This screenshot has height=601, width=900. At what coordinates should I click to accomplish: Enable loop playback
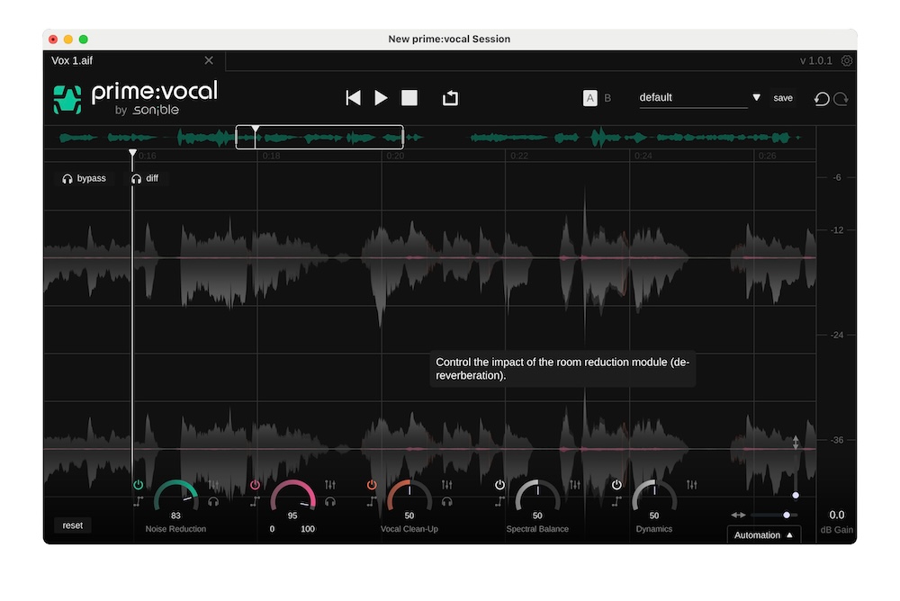point(450,97)
